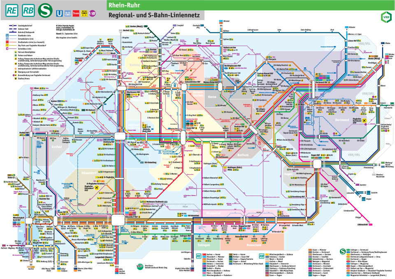Viewport: 395px width, 279px height.
Task: Click the Düsseldorf Hbf interchange node
Action: tap(118, 220)
